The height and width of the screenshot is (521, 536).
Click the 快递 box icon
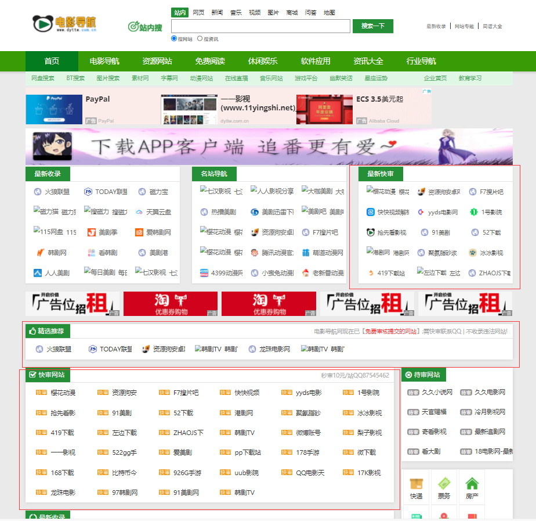click(416, 484)
